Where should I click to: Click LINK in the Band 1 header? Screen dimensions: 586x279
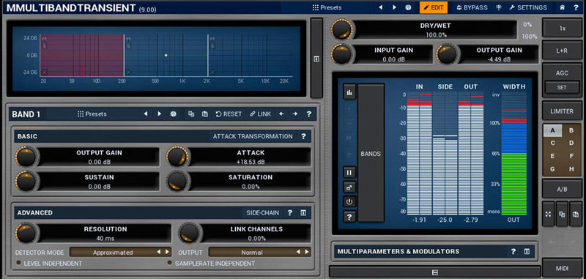[x=261, y=114]
